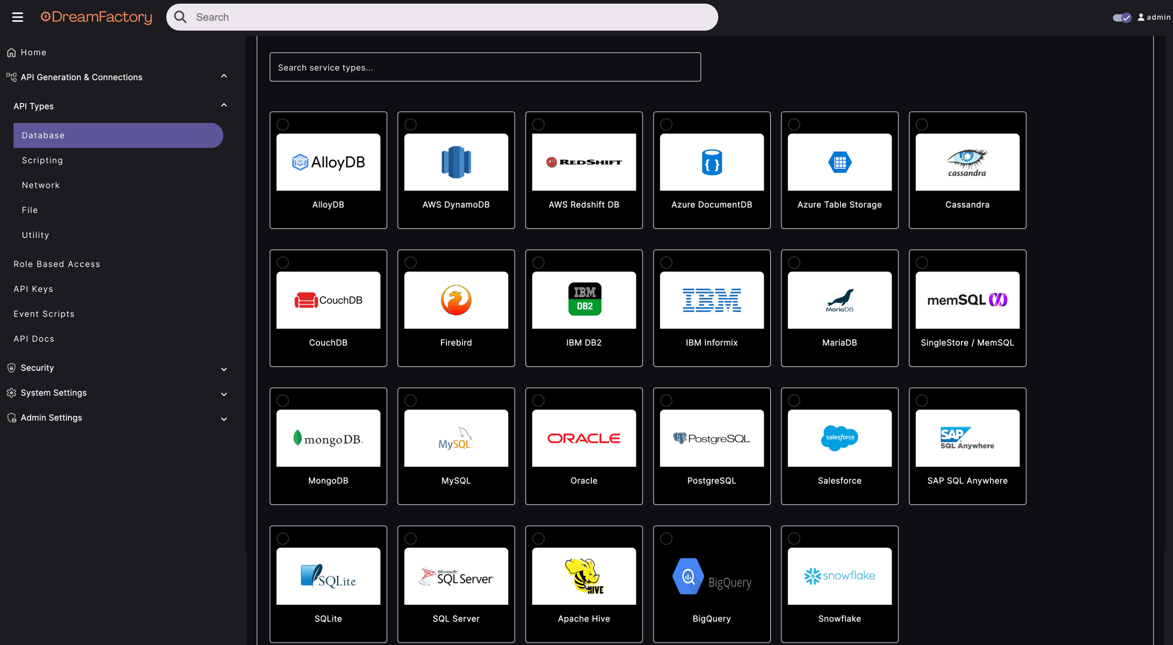Choose the Snowflake logo

pos(839,576)
